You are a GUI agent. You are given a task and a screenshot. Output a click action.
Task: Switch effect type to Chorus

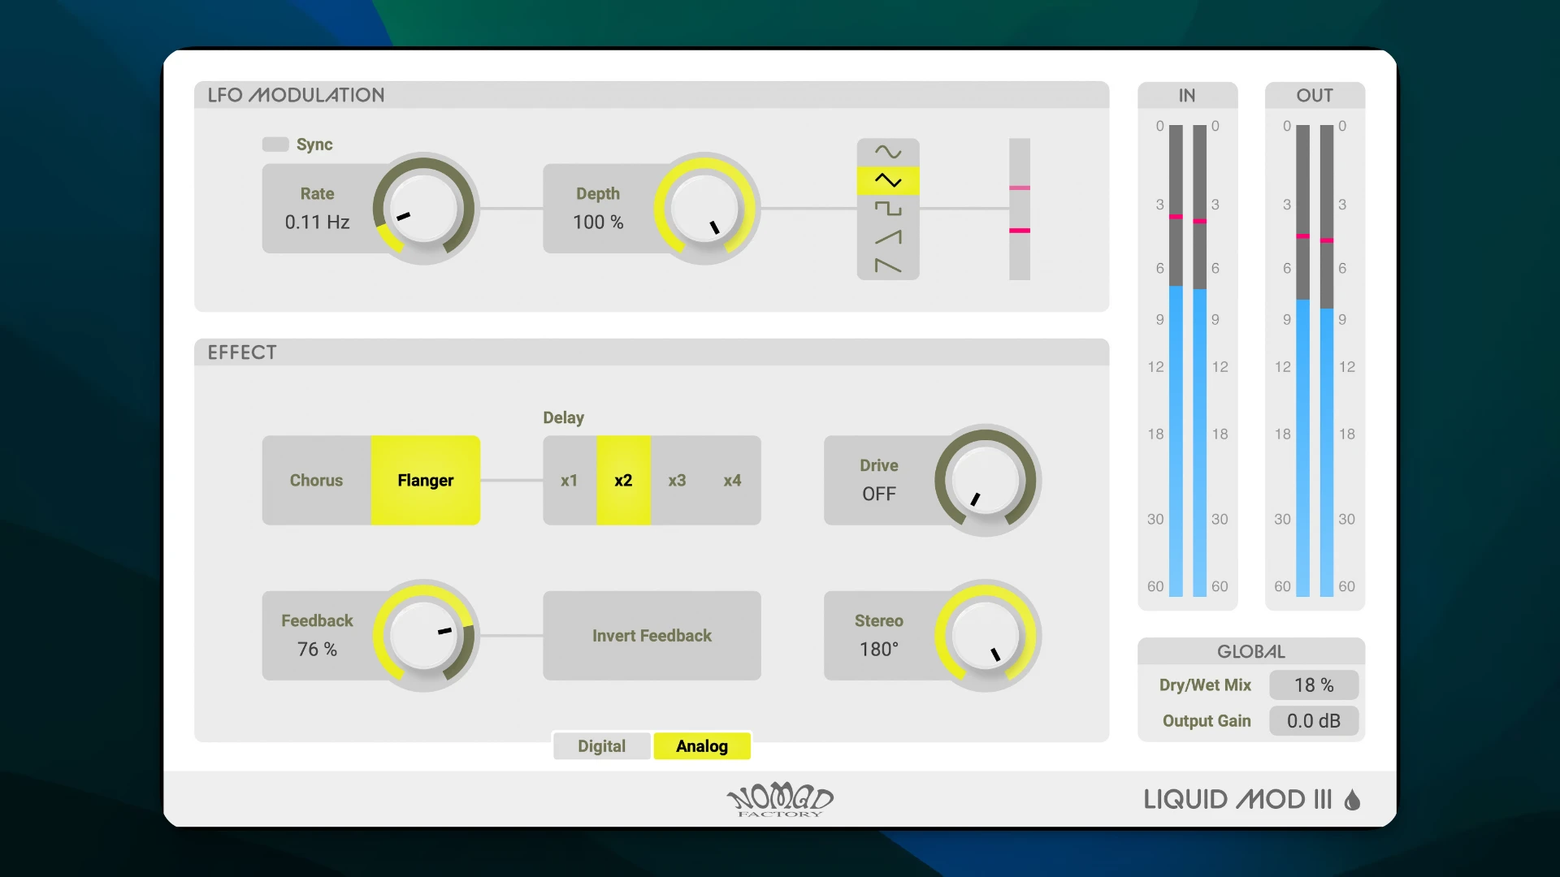pos(317,480)
